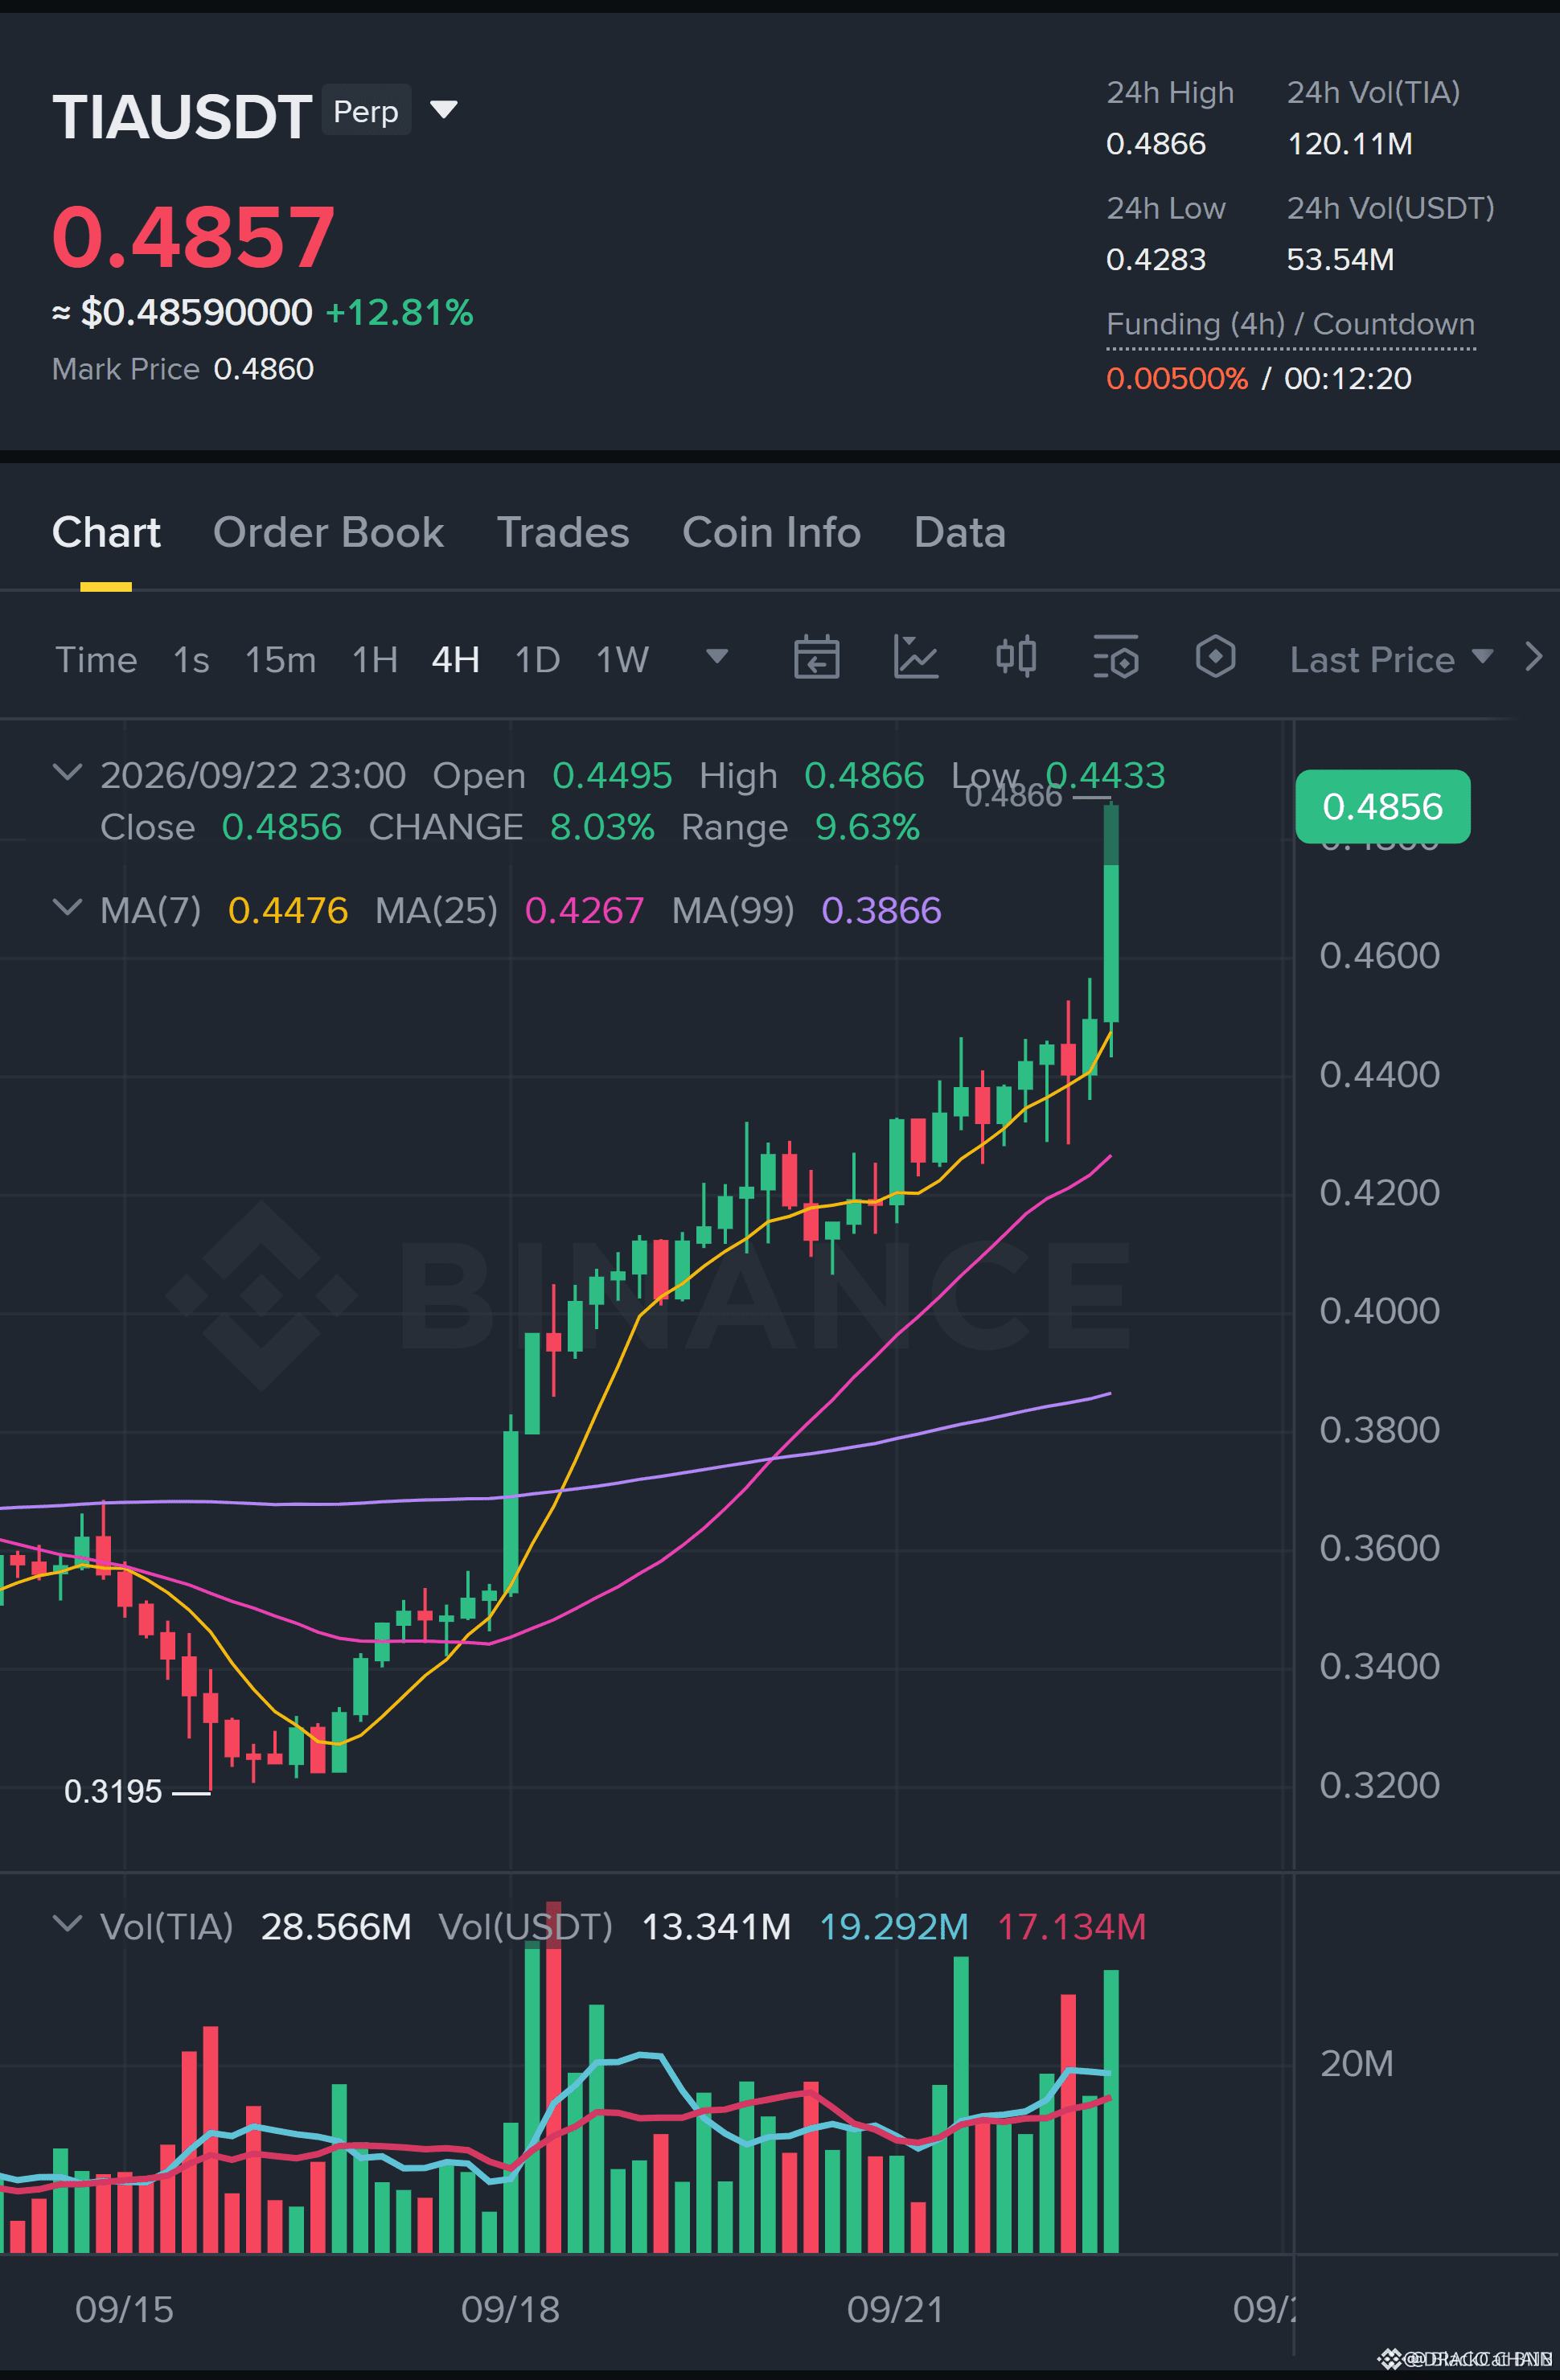This screenshot has height=2380, width=1560.
Task: Expand more timeframe options dropdown arrow
Action: click(x=717, y=657)
